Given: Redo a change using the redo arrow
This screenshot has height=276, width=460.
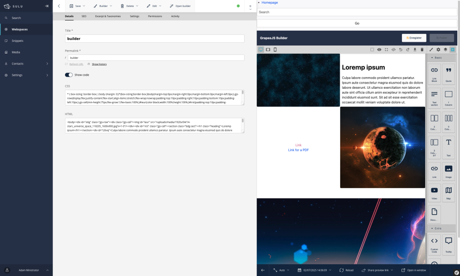Looking at the screenshot, I should 408,49.
